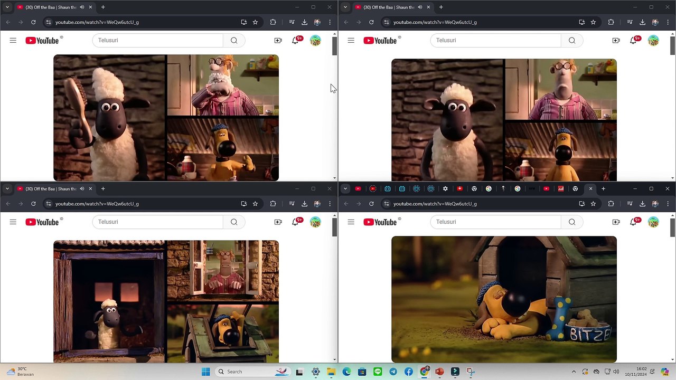676x380 pixels.
Task: Open the YouTube guide menu in the top-left window
Action: tap(13, 41)
